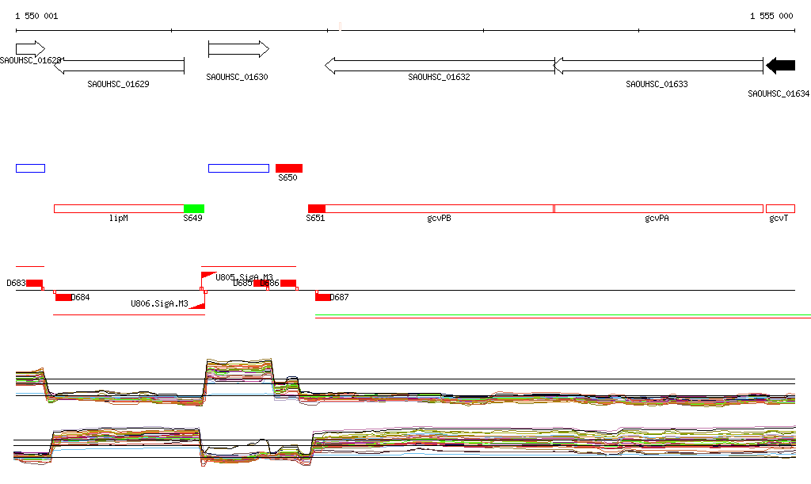Click the red D683 downshift marker box
The image size is (811, 484).
pos(35,283)
